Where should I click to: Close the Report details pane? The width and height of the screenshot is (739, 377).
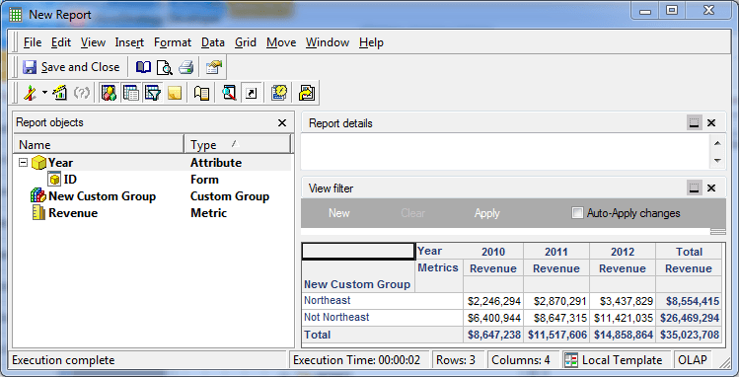pos(711,123)
